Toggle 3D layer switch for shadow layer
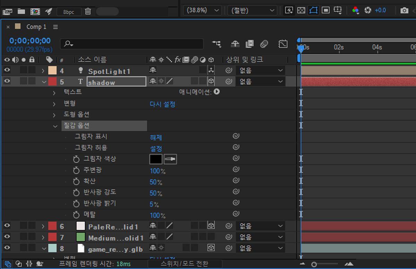The height and width of the screenshot is (269, 416). (x=211, y=82)
